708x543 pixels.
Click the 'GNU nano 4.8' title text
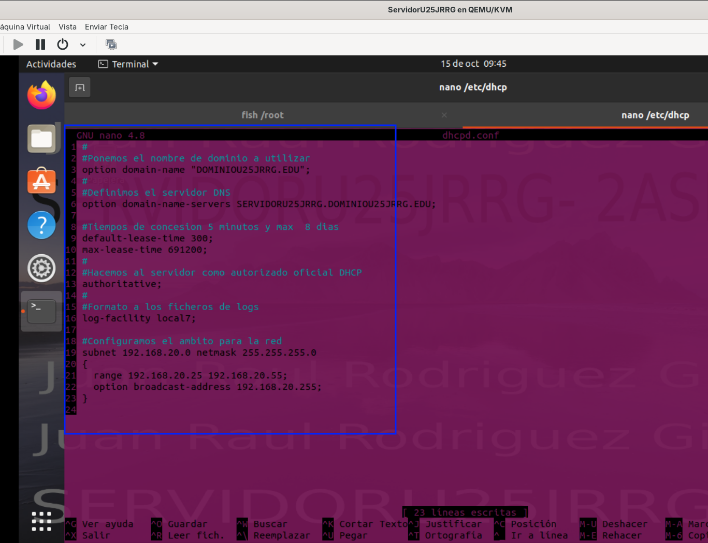111,136
